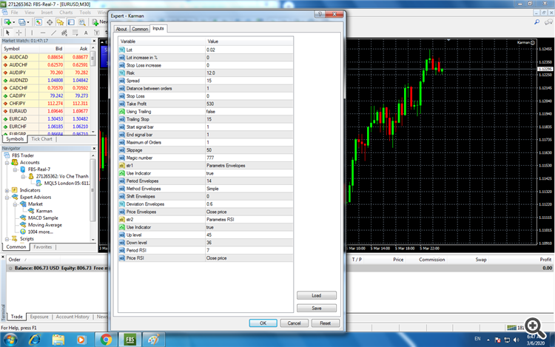
Task: Open FBS Trader taskbar button
Action: [x=130, y=340]
